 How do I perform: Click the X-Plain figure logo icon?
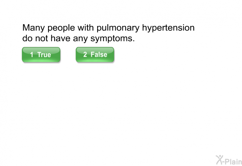coord(220,160)
